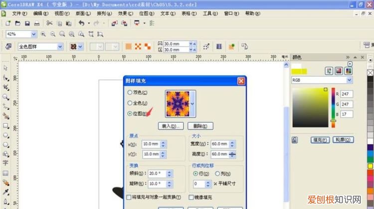Click the Save disk icon
Screen dimensions: 374x209
tap(27, 23)
